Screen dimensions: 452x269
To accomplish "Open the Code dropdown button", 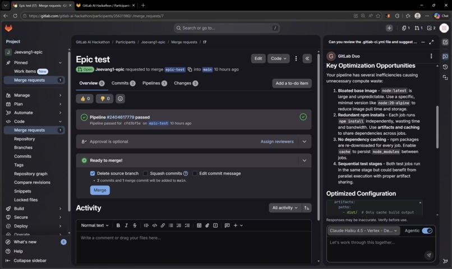I will pyautogui.click(x=279, y=58).
